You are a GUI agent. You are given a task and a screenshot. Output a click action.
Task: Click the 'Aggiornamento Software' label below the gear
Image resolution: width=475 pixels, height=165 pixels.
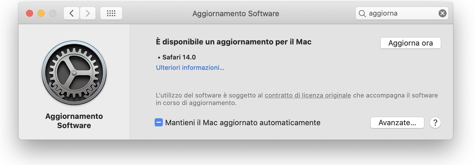[74, 121]
